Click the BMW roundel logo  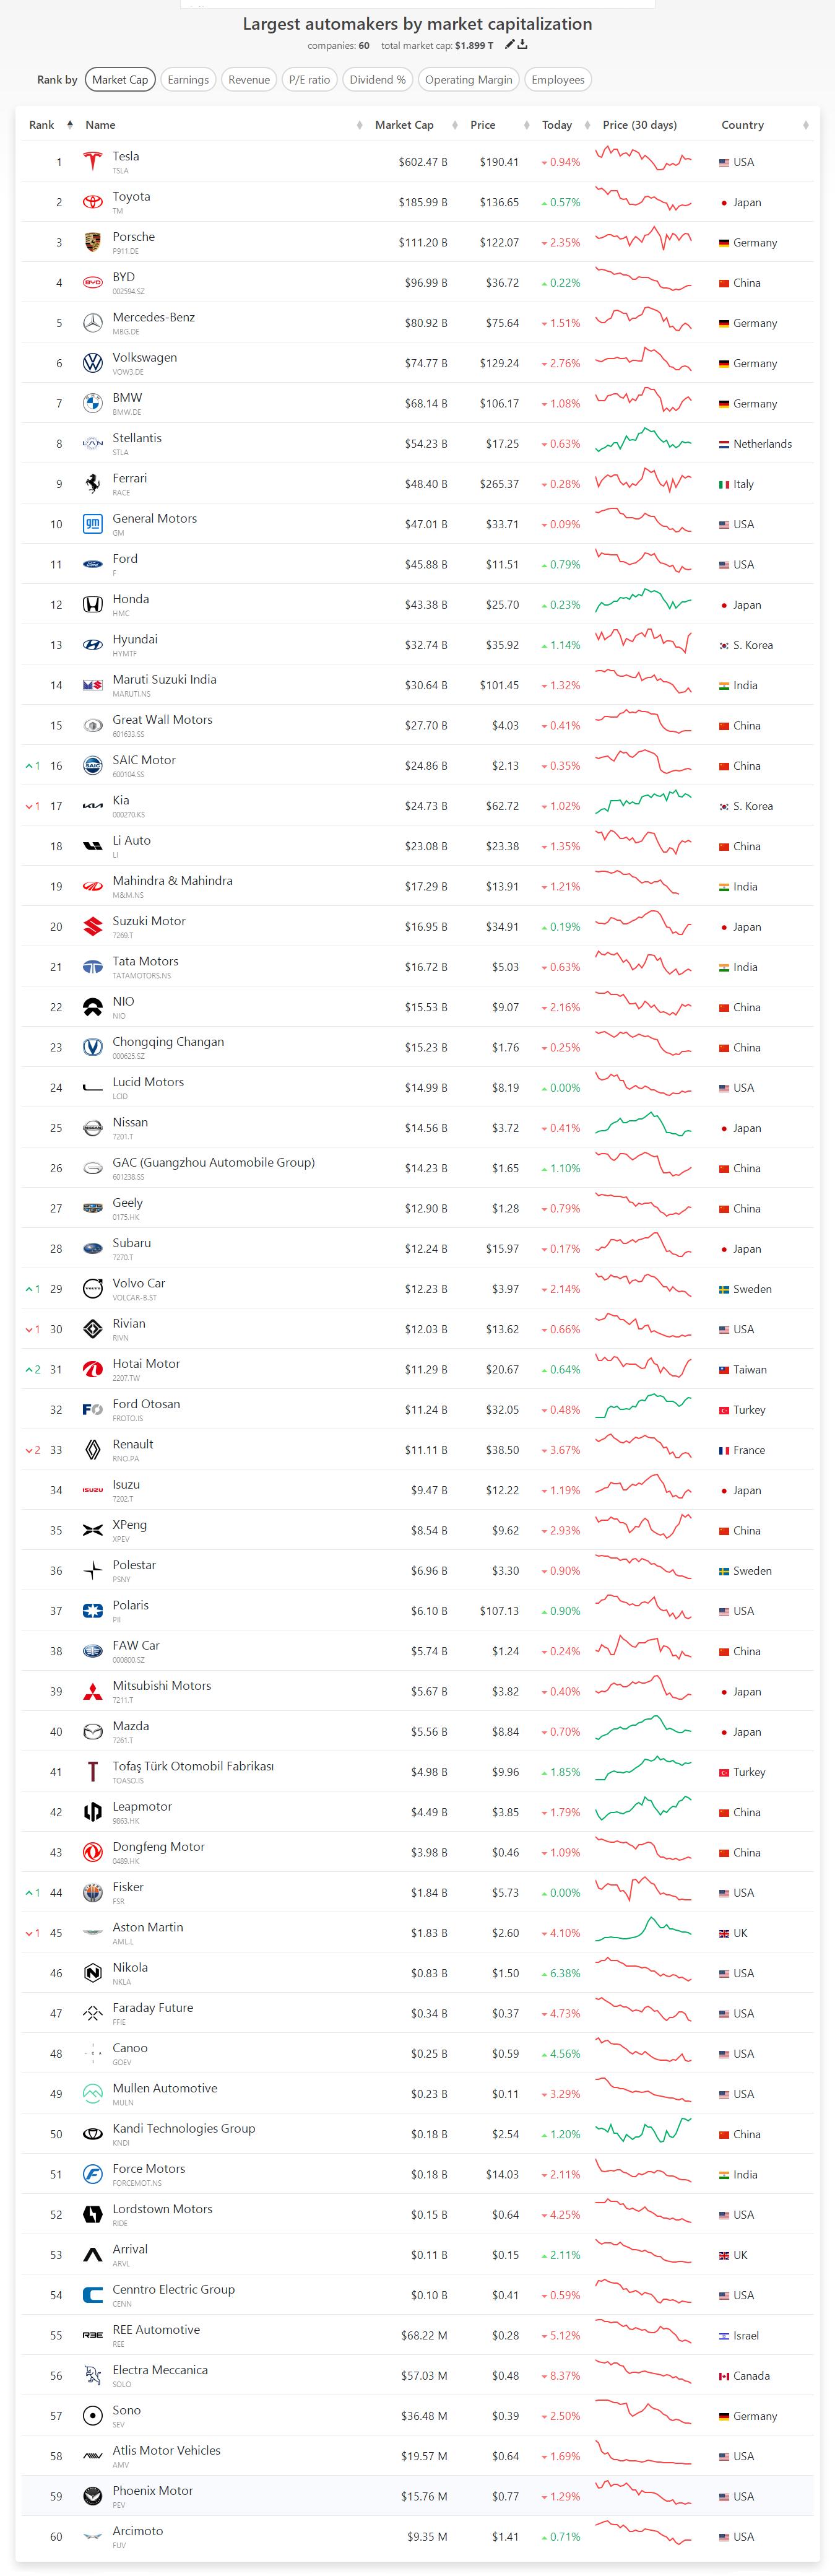[92, 404]
